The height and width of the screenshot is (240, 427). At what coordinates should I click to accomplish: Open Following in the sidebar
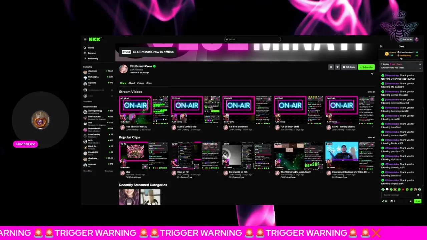click(x=93, y=58)
